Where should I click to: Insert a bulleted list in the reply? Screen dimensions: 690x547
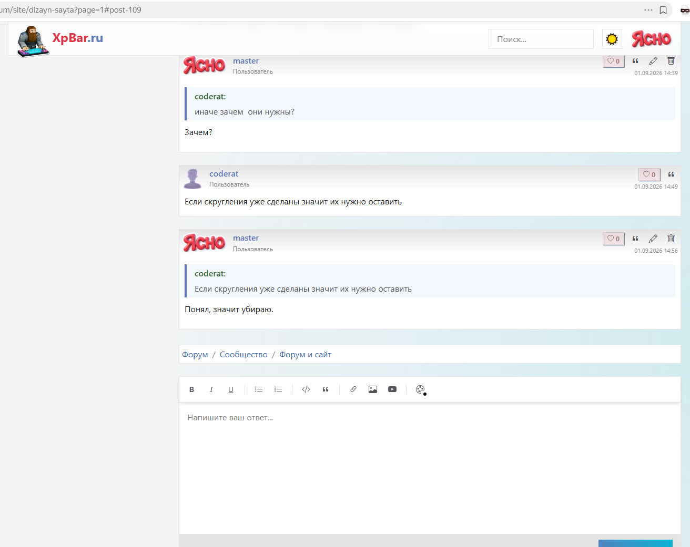point(259,389)
